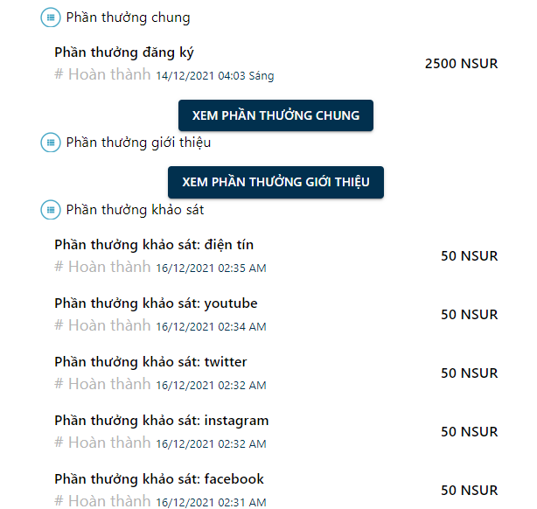The width and height of the screenshot is (537, 509).
Task: Select the Phần thưởng chung section heading
Action: click(x=128, y=17)
